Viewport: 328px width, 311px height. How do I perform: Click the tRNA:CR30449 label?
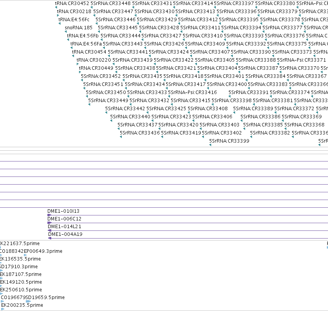(96, 68)
